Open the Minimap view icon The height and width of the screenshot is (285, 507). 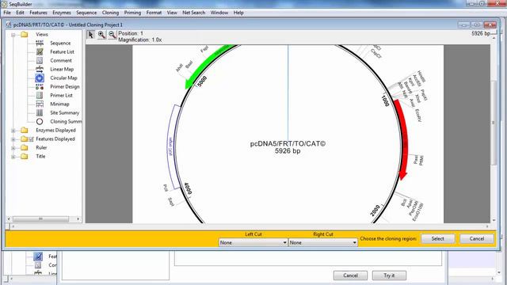pyautogui.click(x=40, y=104)
